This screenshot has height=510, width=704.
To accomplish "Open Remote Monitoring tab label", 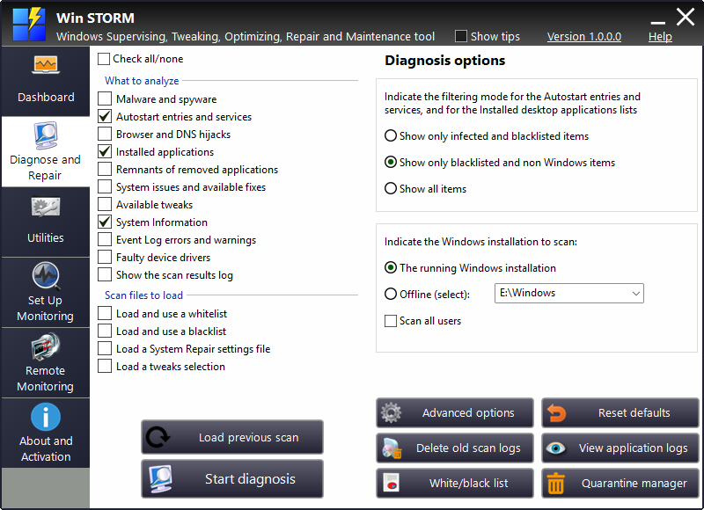I will pyautogui.click(x=46, y=379).
